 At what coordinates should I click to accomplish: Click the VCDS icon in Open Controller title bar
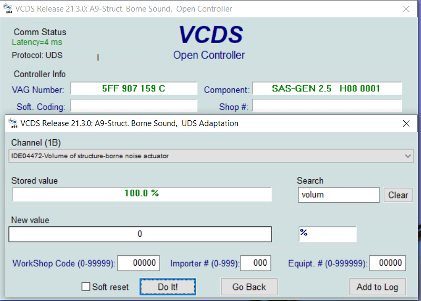[x=8, y=9]
